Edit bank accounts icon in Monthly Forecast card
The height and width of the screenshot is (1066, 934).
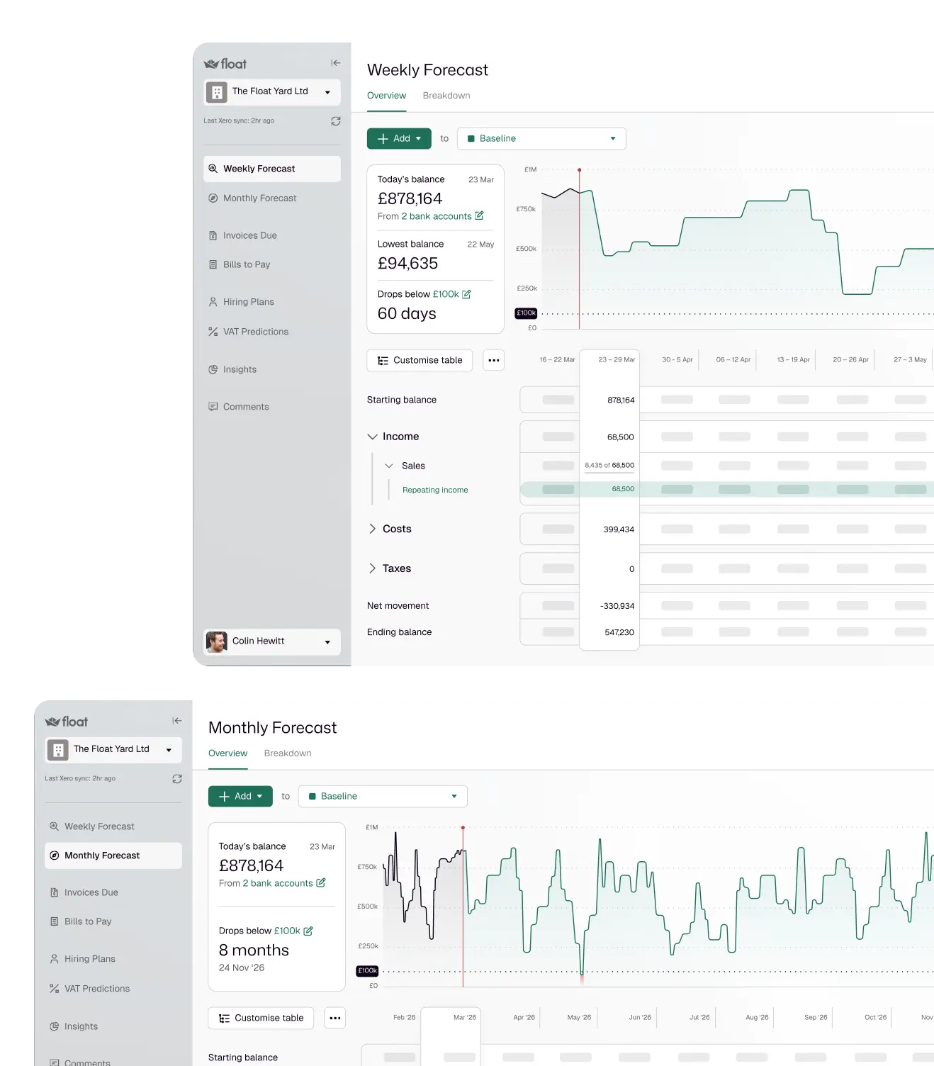click(x=320, y=882)
